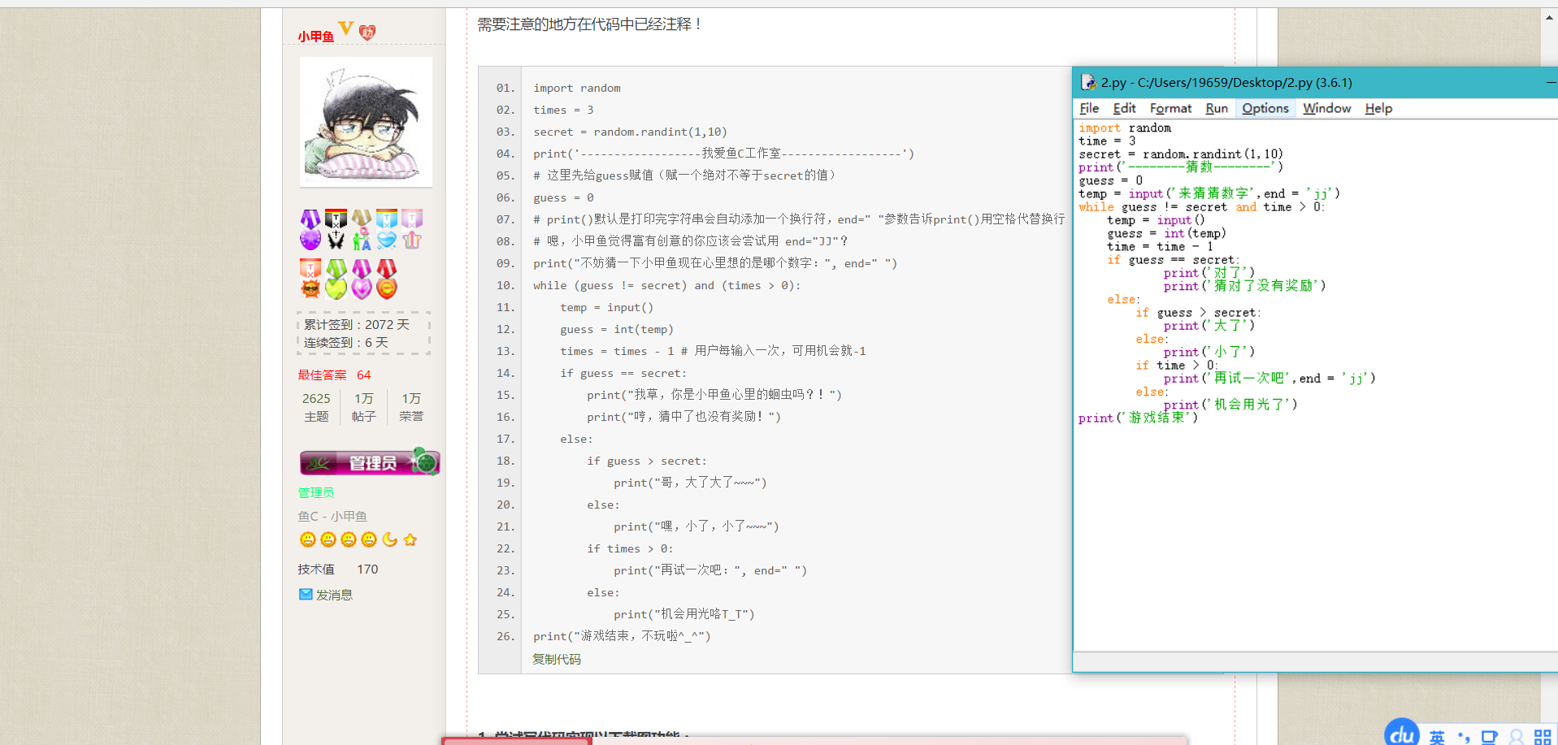Click the 复制代码 copy code link

click(x=557, y=659)
